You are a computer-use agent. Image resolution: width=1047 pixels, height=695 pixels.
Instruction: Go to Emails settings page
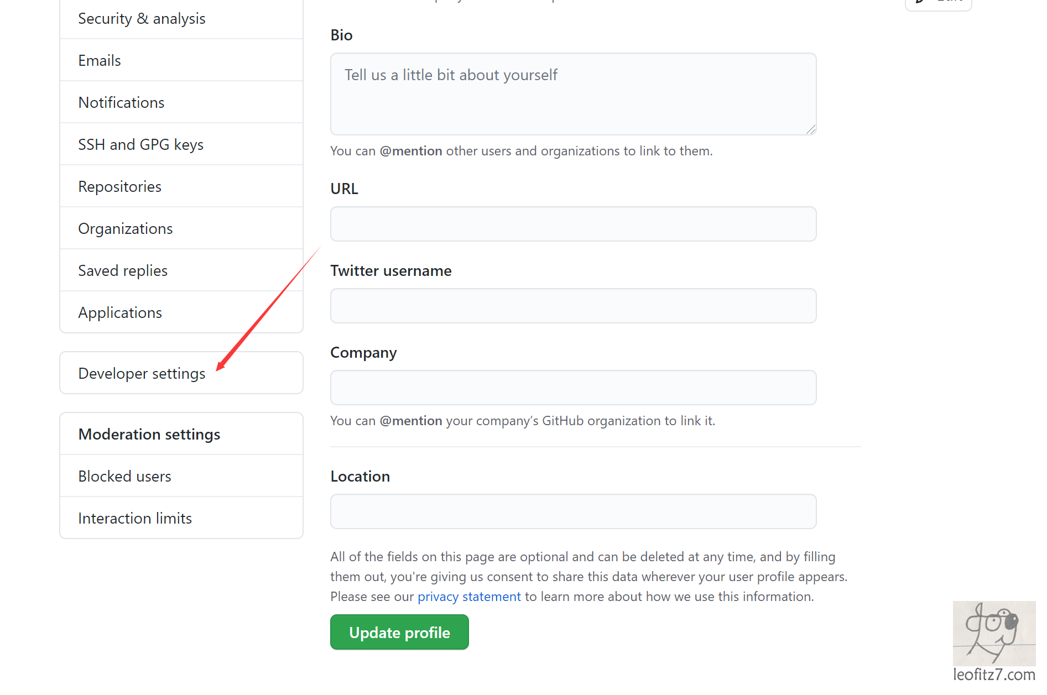[x=100, y=61]
